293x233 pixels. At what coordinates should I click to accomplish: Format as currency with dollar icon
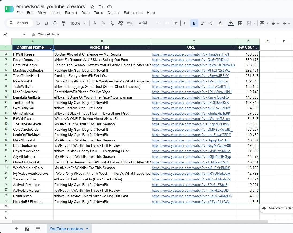pyautogui.click(x=95, y=23)
